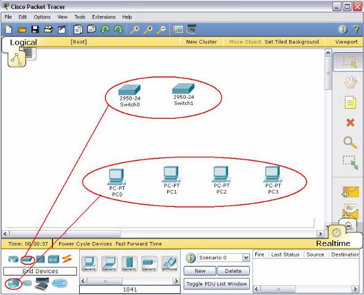
Task: Click the New file icon in toolbar
Action: coord(8,29)
